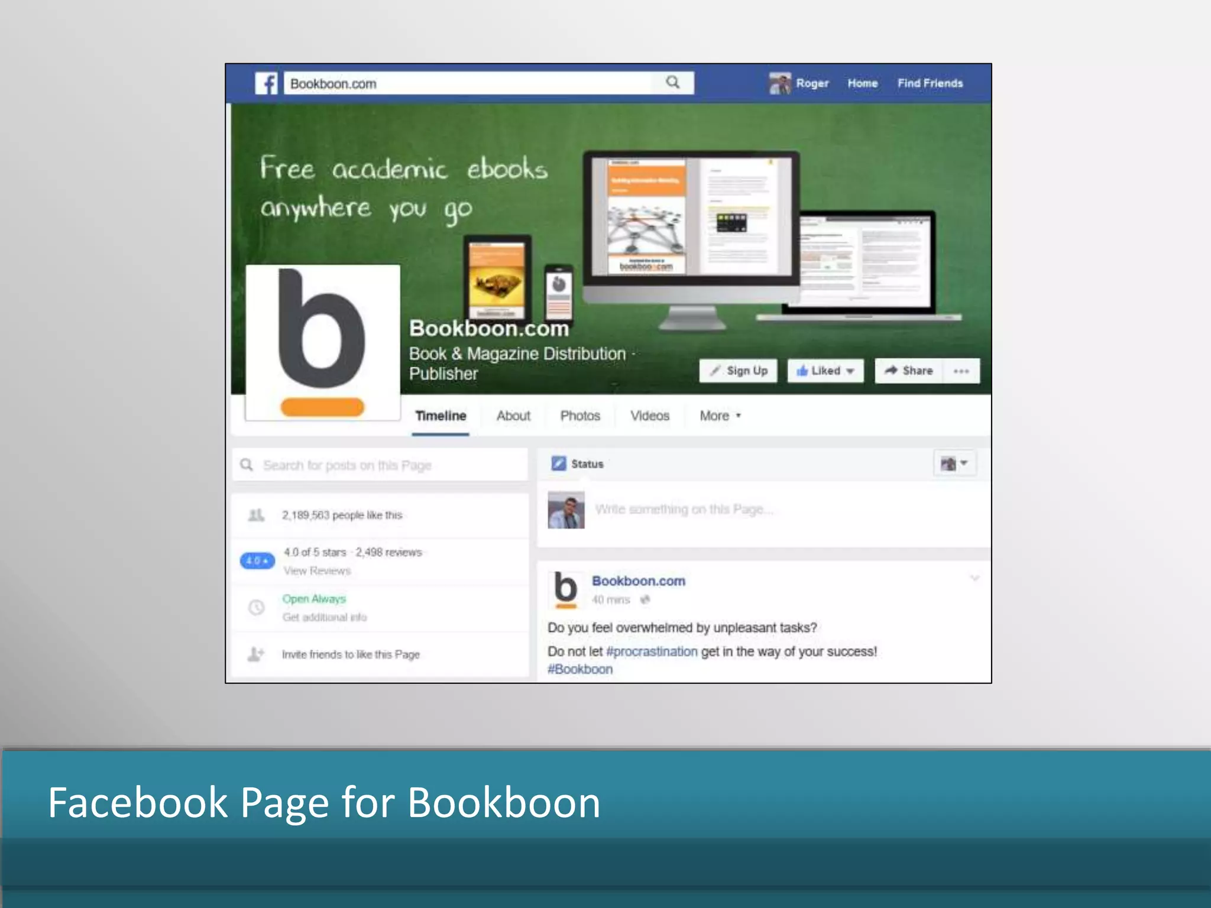Image resolution: width=1211 pixels, height=908 pixels.
Task: Click the pencil Sign Up button
Action: tap(739, 371)
